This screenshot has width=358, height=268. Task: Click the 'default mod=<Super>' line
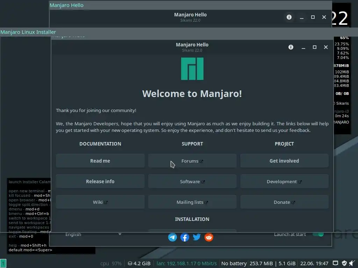(30, 250)
